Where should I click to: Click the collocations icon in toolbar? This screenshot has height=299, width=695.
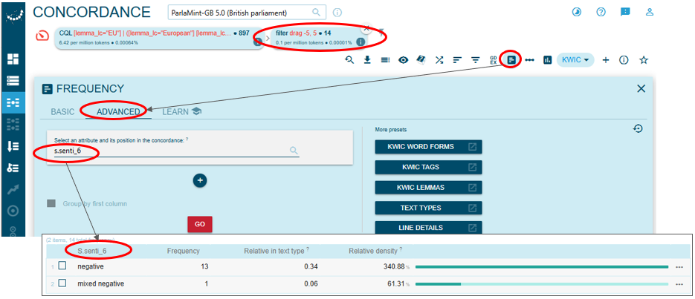pos(529,60)
